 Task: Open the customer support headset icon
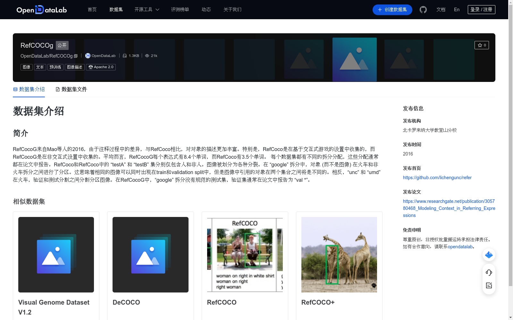click(489, 272)
